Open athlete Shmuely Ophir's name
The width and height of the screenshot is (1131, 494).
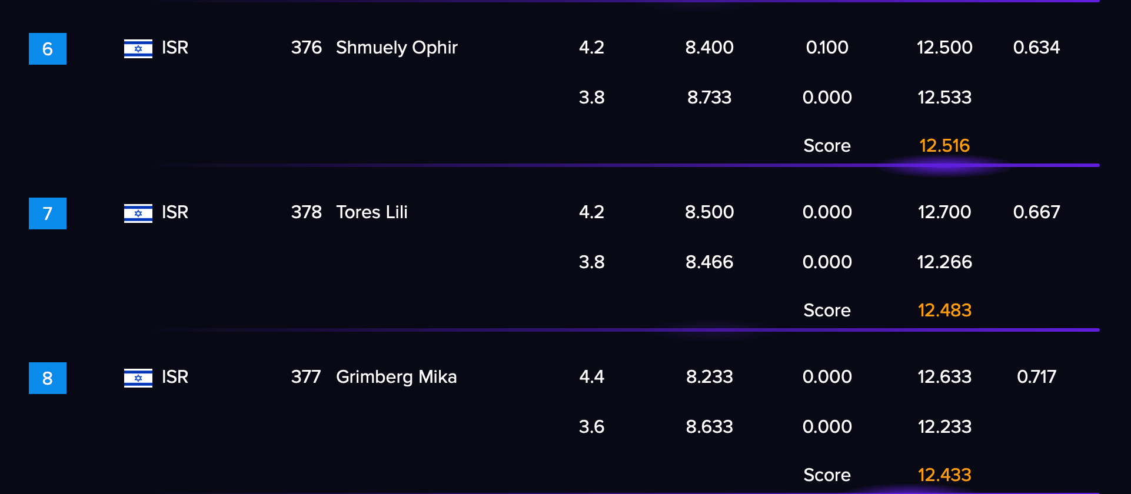(397, 48)
